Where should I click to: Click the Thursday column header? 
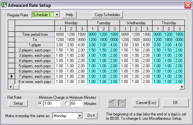(169, 23)
